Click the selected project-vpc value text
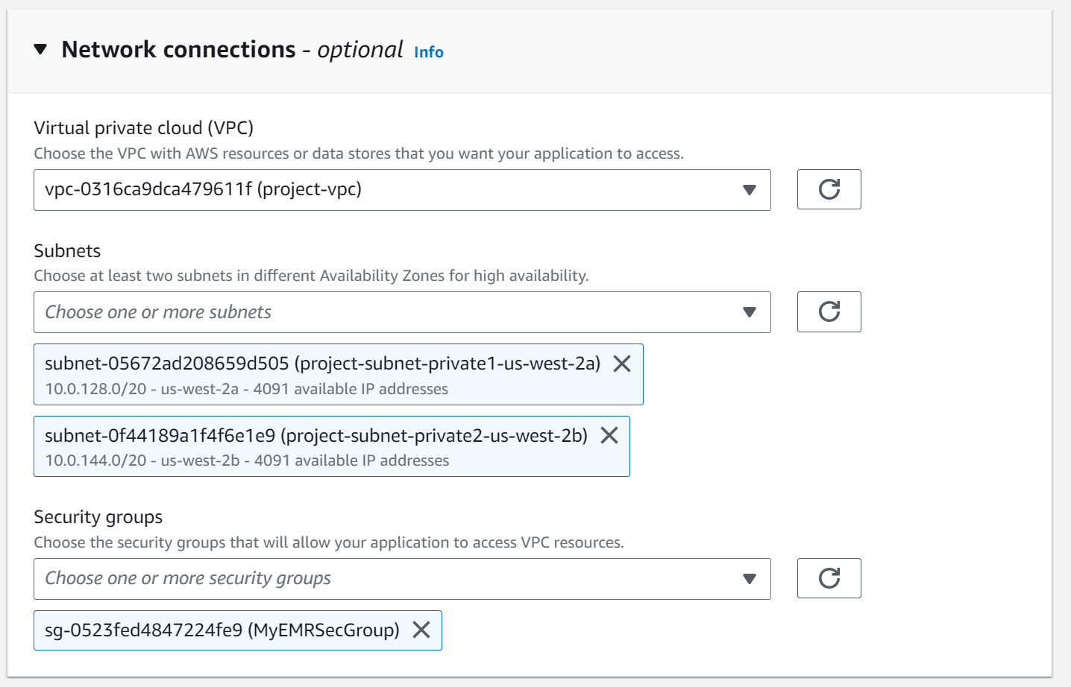 point(203,189)
